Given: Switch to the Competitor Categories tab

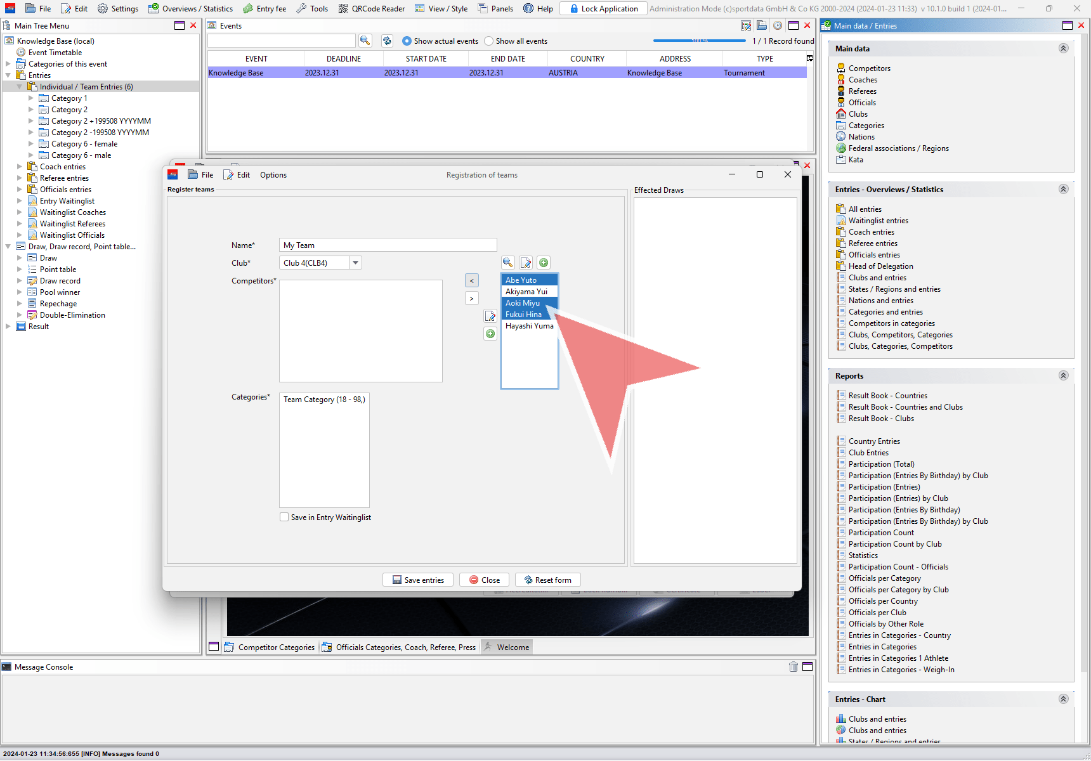Looking at the screenshot, I should click(270, 647).
